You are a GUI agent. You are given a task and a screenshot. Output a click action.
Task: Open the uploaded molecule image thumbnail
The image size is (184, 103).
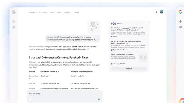(x=94, y=27)
